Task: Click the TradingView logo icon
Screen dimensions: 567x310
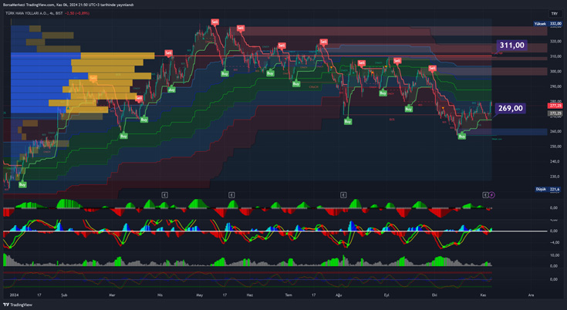Action: click(x=6, y=305)
